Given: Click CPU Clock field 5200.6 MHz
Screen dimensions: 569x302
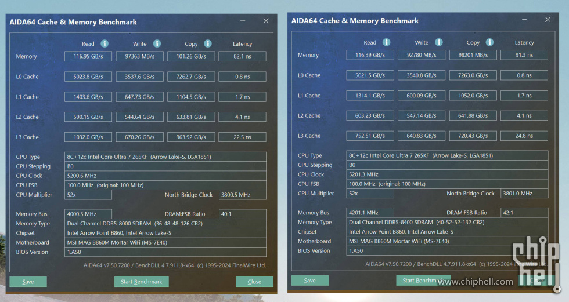Looking at the screenshot, I should 165,176.
